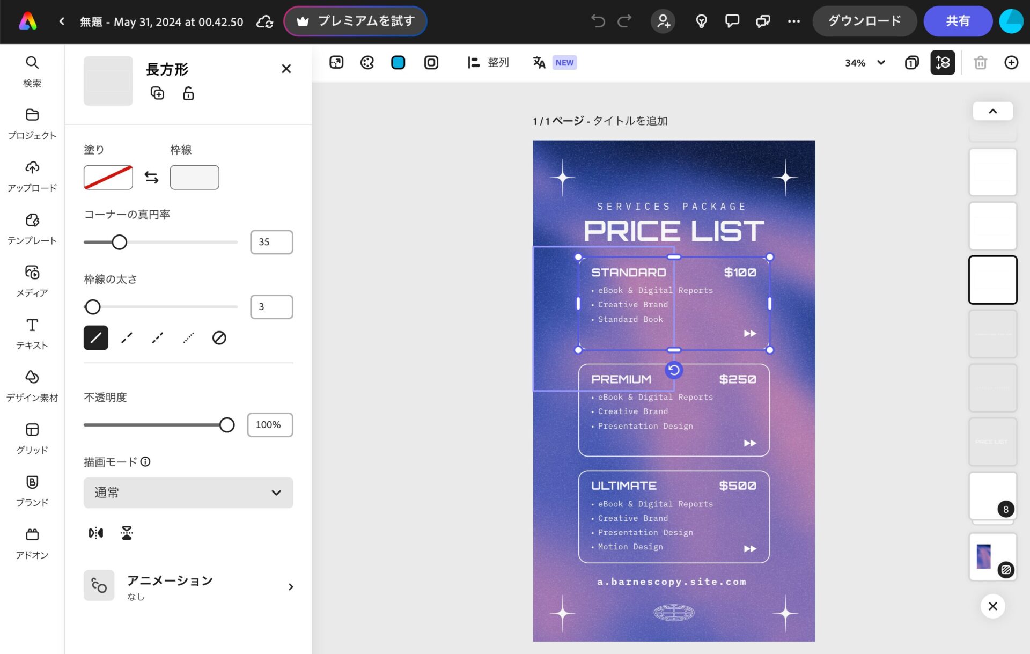Image resolution: width=1030 pixels, height=654 pixels.
Task: Swap fill and stroke colors
Action: tap(151, 178)
